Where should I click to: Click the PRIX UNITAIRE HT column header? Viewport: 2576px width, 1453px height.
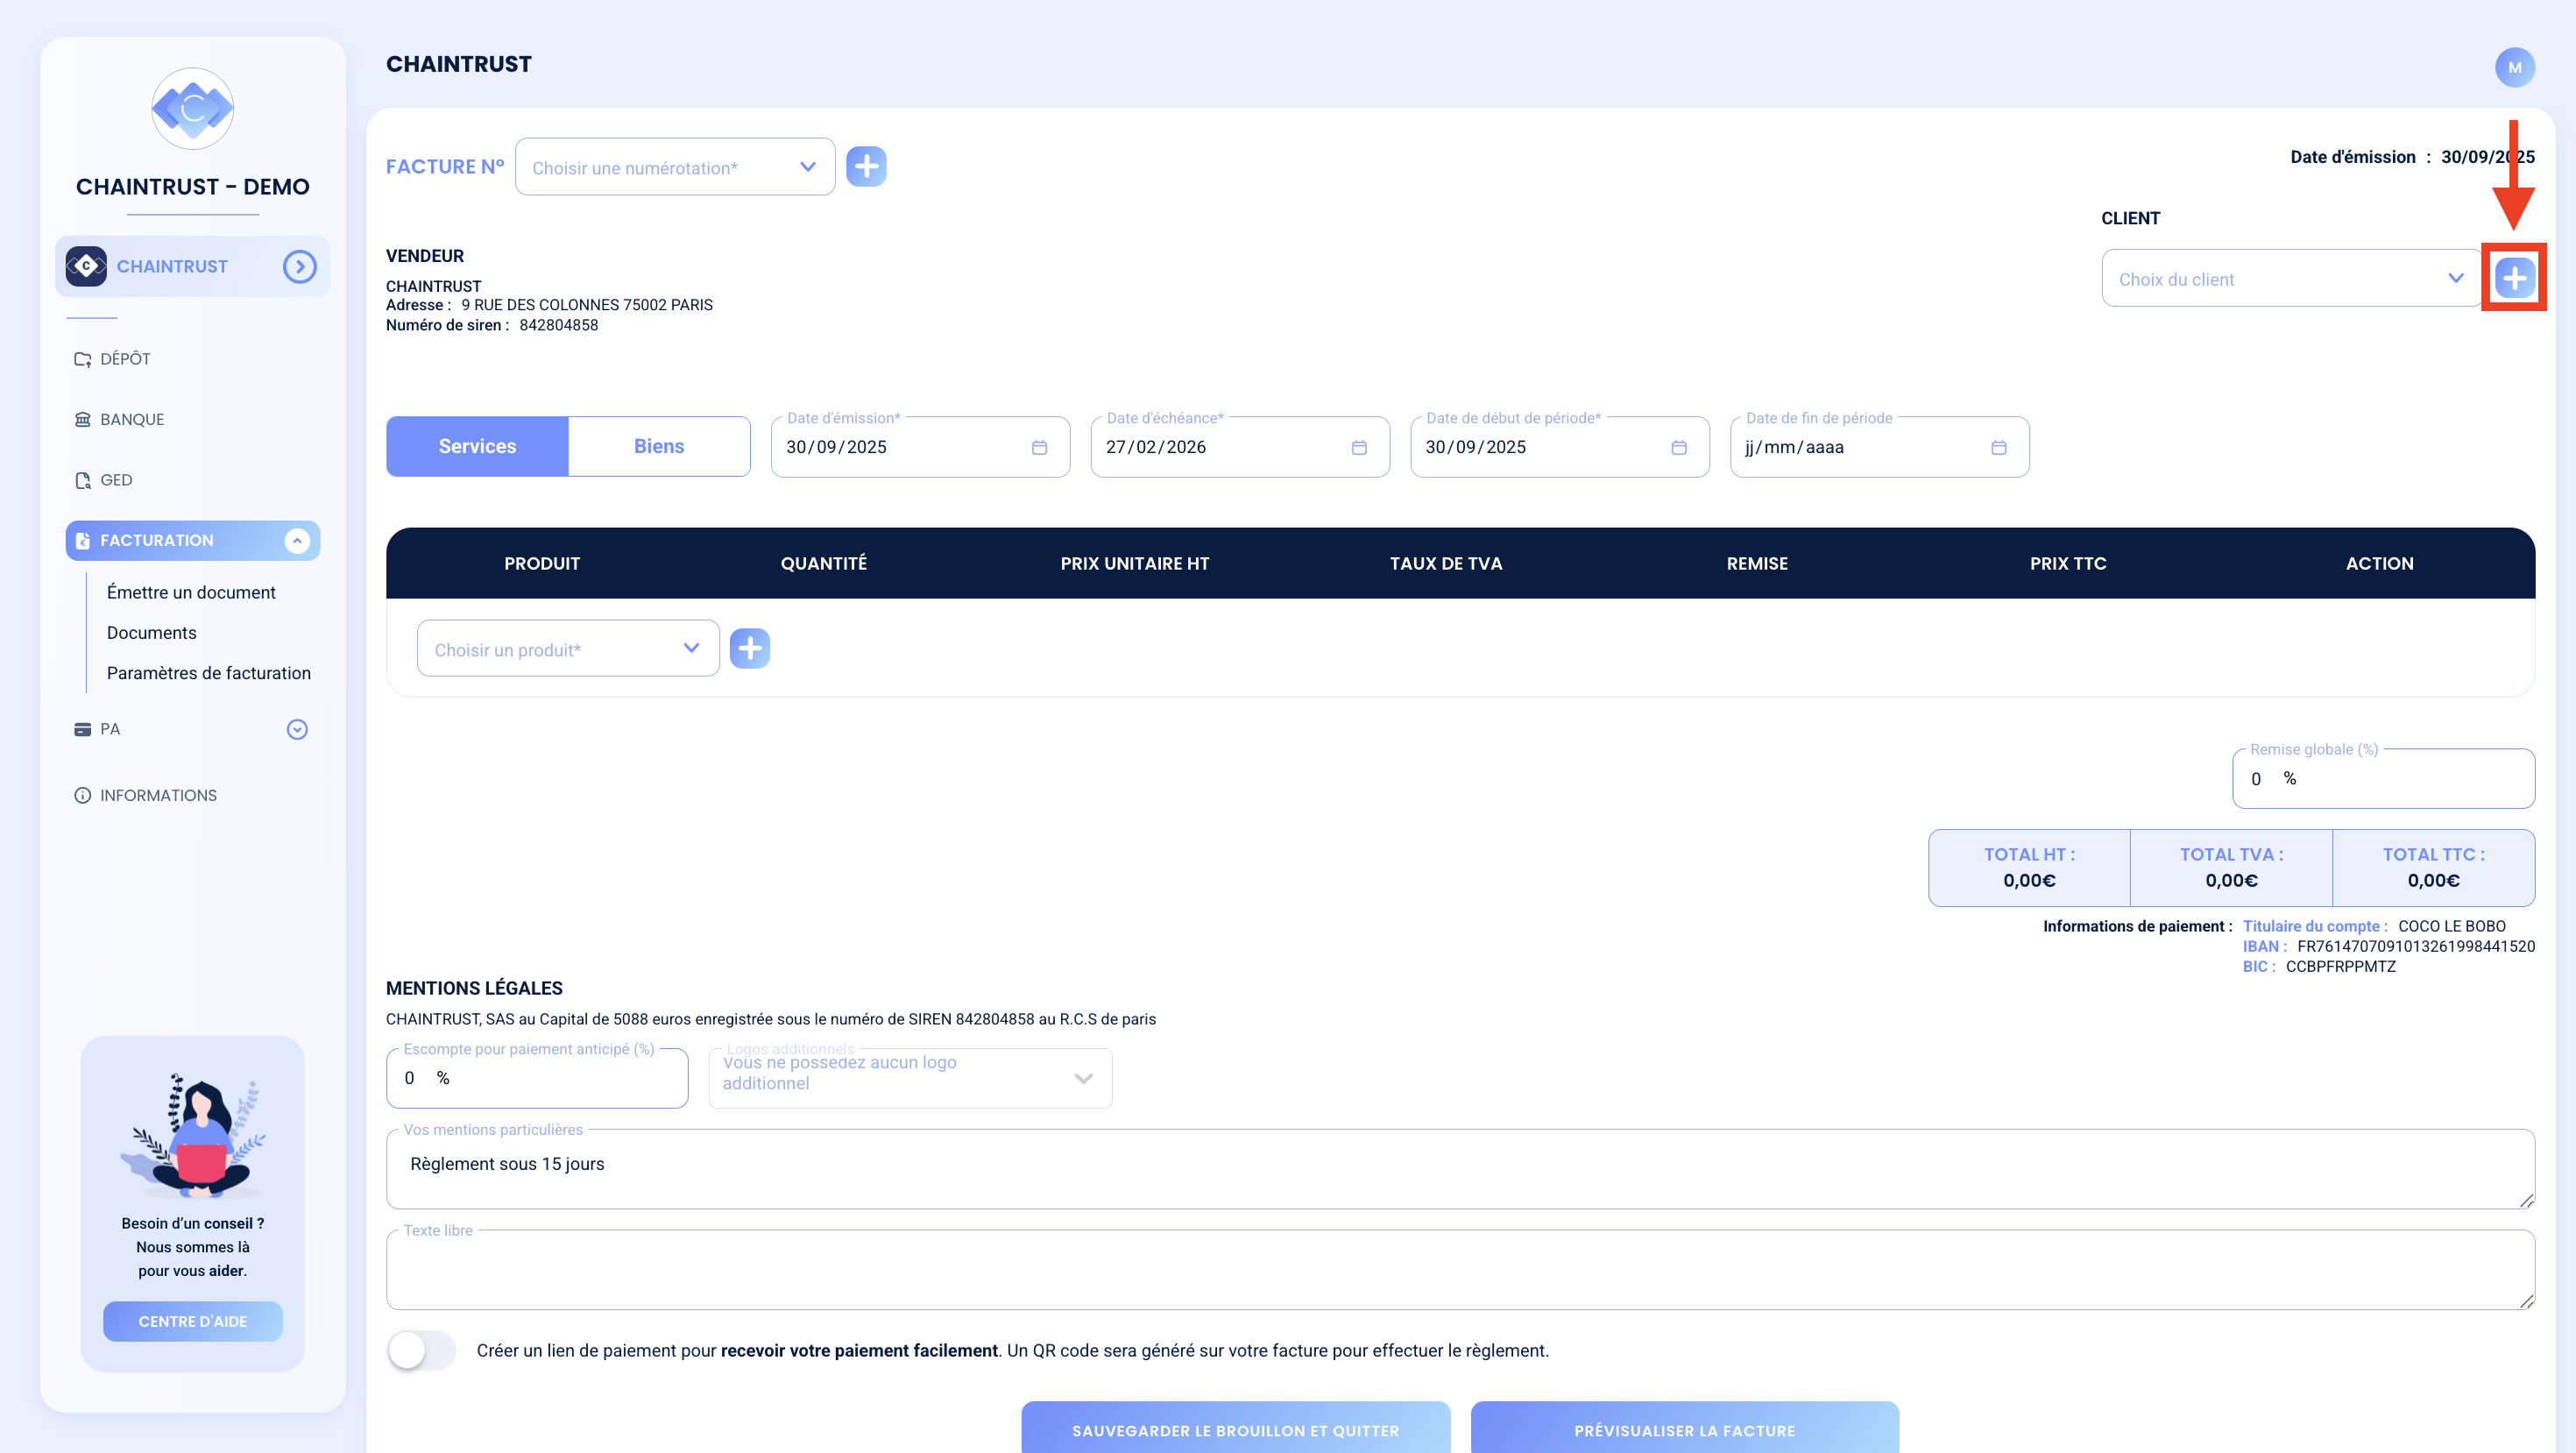(1134, 563)
